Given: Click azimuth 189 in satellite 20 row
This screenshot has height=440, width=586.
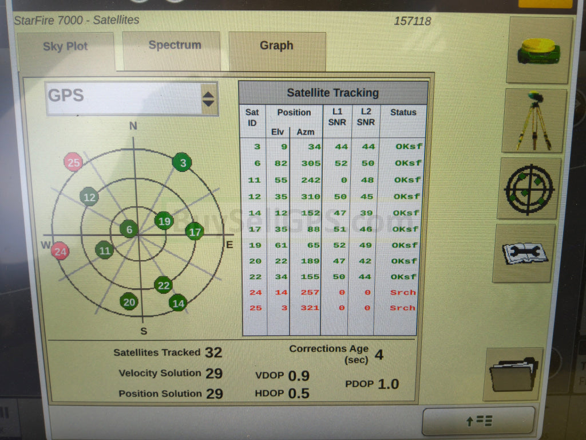Looking at the screenshot, I should pyautogui.click(x=310, y=261).
